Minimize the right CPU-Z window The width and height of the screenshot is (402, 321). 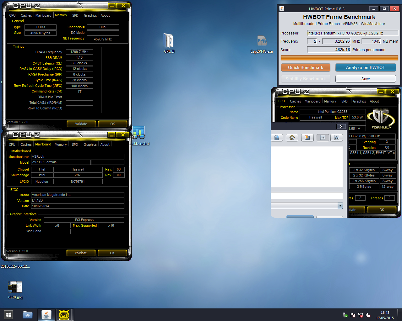pos(381,92)
